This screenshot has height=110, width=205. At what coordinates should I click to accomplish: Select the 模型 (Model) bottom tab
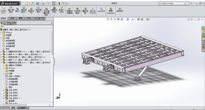pyautogui.click(x=13, y=108)
